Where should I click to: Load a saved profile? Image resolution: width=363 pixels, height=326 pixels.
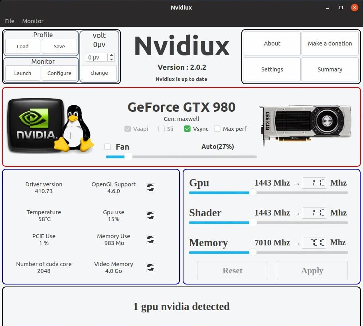click(23, 46)
